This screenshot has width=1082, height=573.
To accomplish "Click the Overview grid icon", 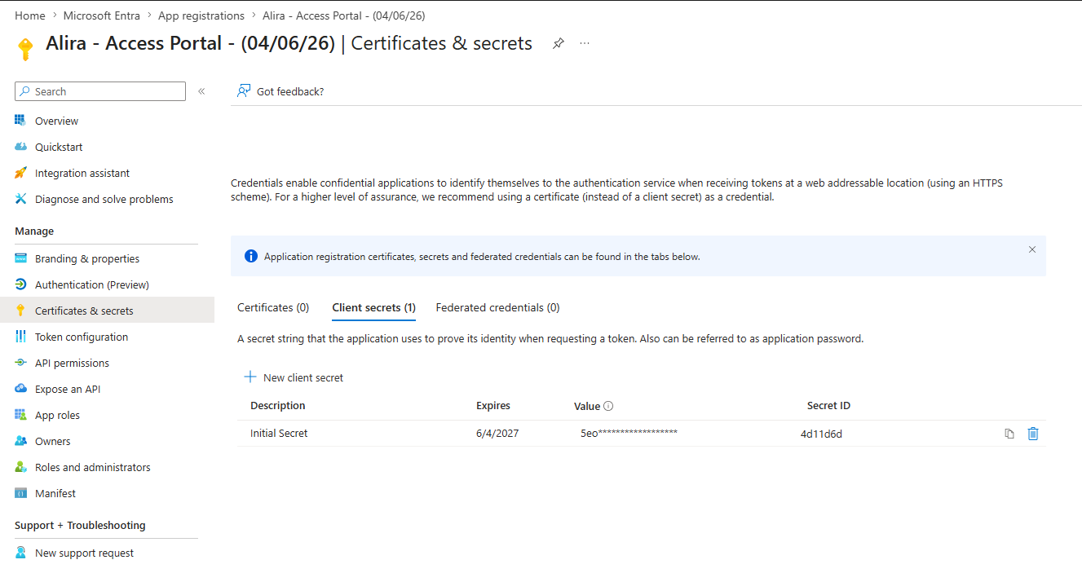I will click(x=20, y=121).
